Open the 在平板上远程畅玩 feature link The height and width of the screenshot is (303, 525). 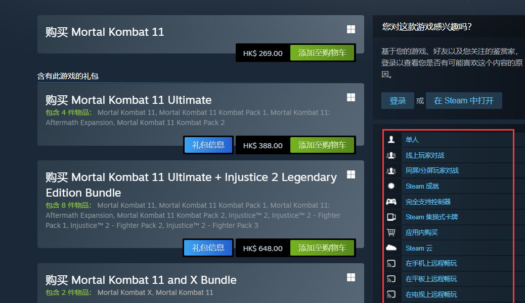(431, 279)
